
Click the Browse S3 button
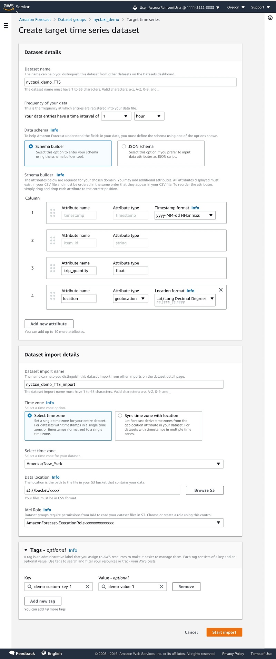pyautogui.click(x=205, y=490)
